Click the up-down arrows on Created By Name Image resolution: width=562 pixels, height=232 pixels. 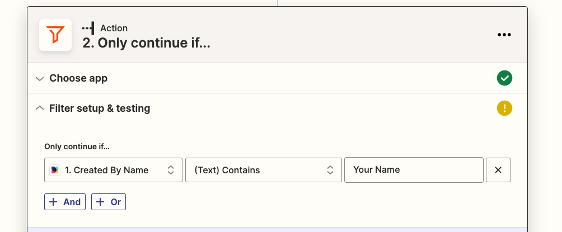[171, 170]
